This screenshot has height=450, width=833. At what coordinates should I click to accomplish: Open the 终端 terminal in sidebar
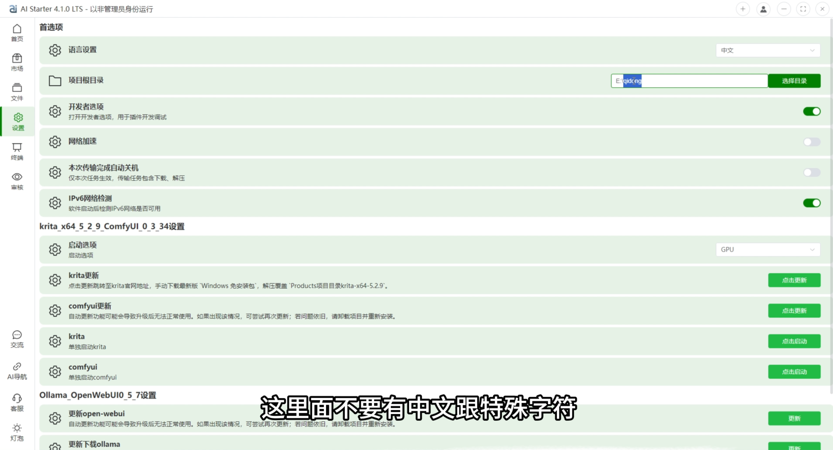click(17, 151)
